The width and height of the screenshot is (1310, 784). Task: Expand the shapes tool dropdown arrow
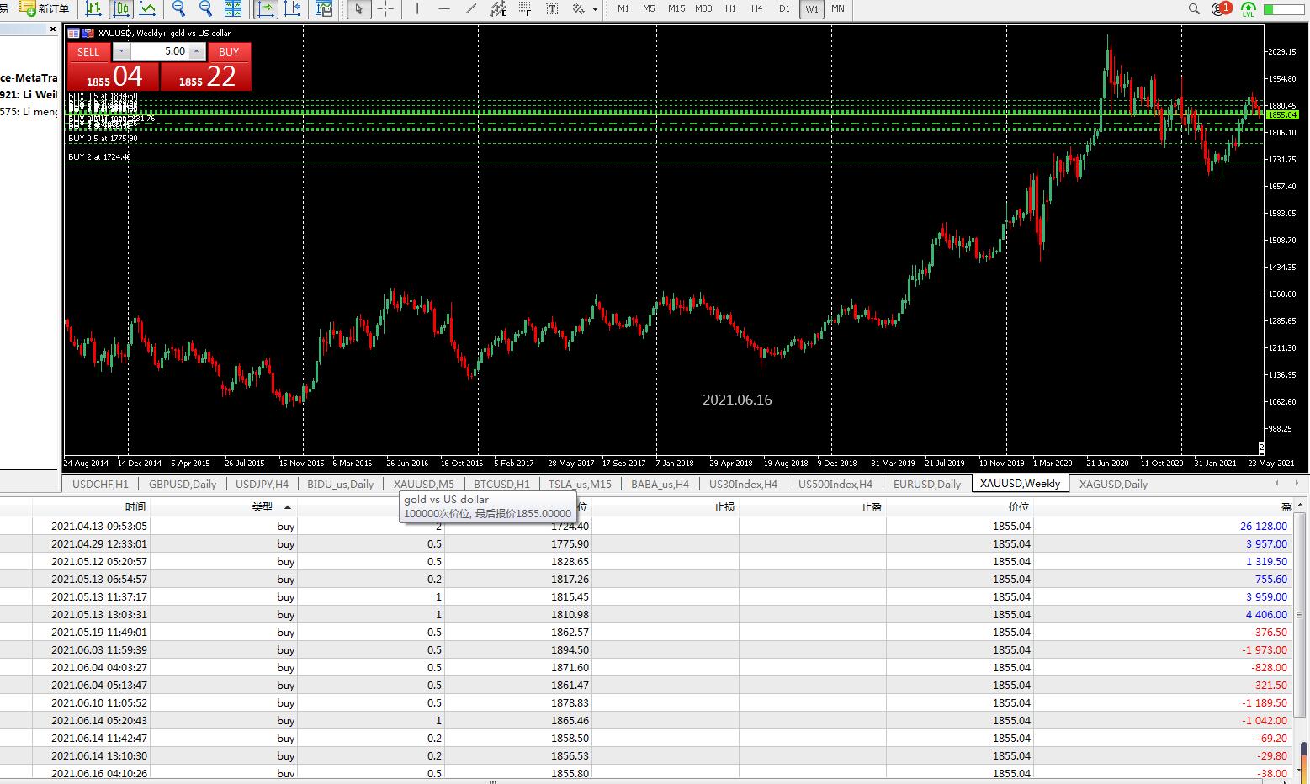click(x=595, y=9)
